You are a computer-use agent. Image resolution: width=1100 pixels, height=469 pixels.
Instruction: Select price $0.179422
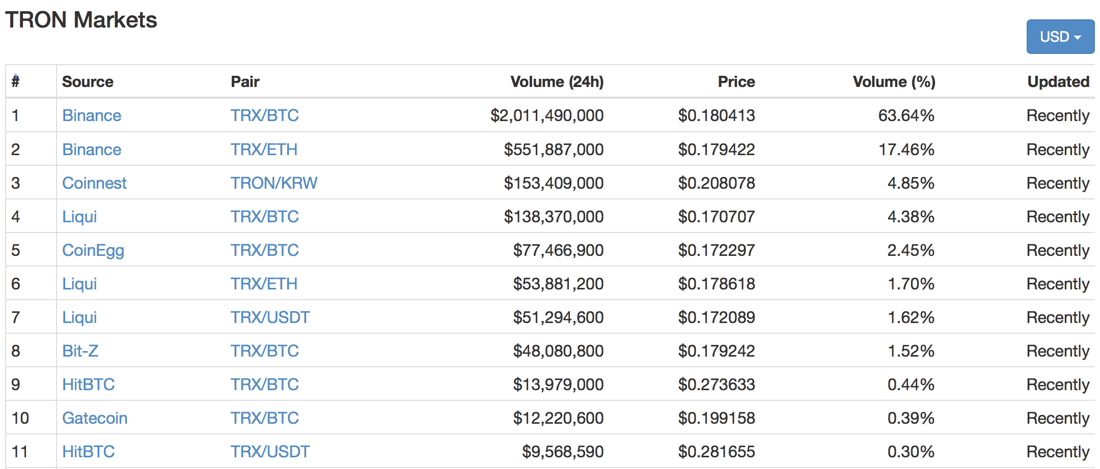pos(717,150)
